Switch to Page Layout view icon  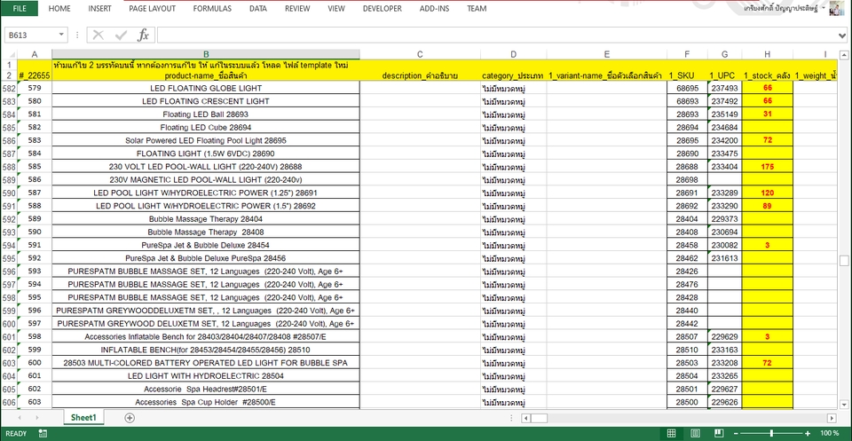tap(695, 433)
